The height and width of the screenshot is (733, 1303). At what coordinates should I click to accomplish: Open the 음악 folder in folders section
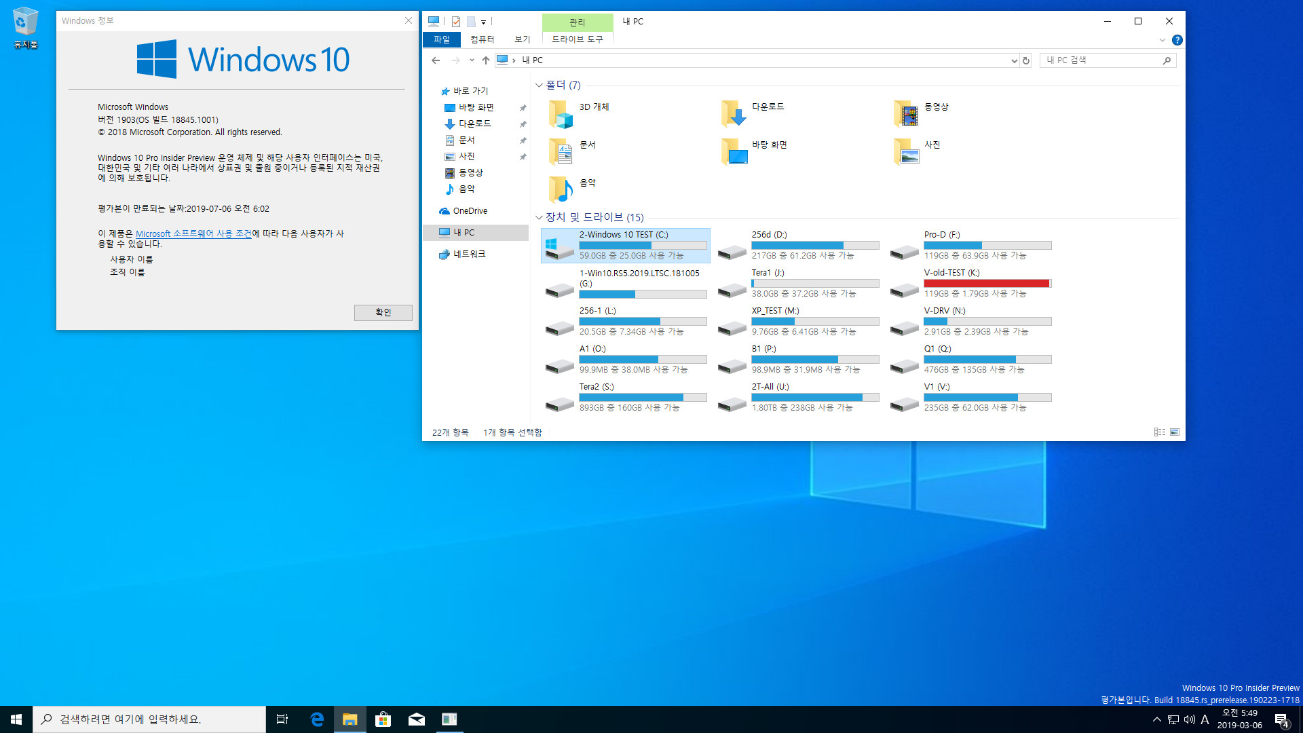561,190
